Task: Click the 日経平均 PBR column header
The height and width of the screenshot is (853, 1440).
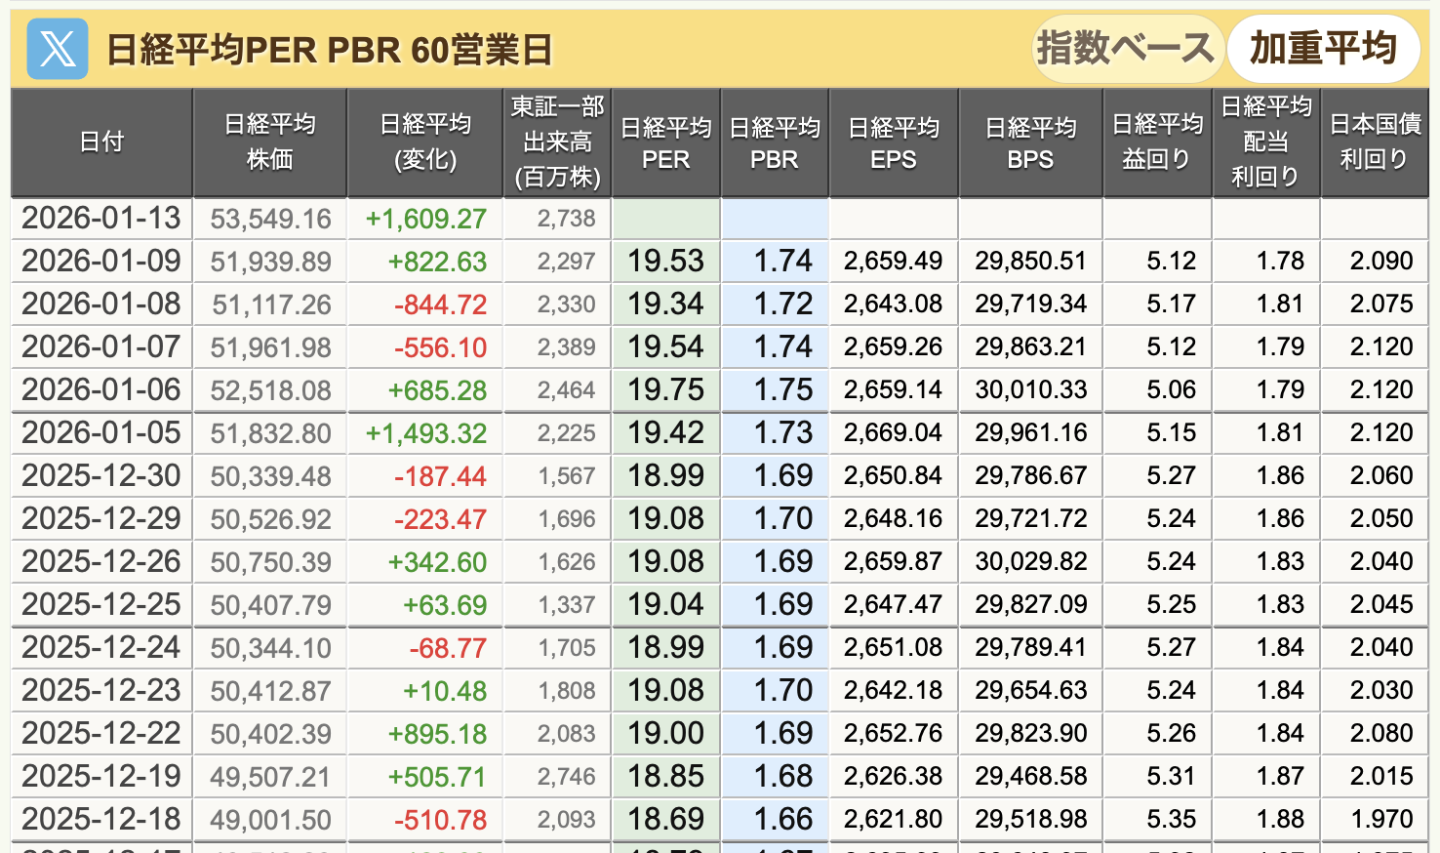Action: [775, 142]
